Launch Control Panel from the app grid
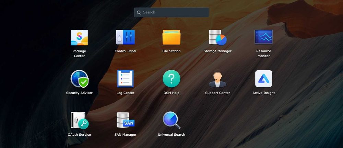 pyautogui.click(x=125, y=37)
